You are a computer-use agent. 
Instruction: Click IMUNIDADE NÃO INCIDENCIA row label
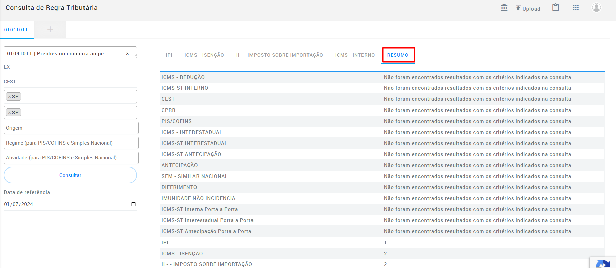coord(199,198)
